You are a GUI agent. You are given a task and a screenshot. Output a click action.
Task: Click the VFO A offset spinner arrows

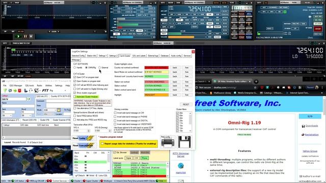point(89,131)
